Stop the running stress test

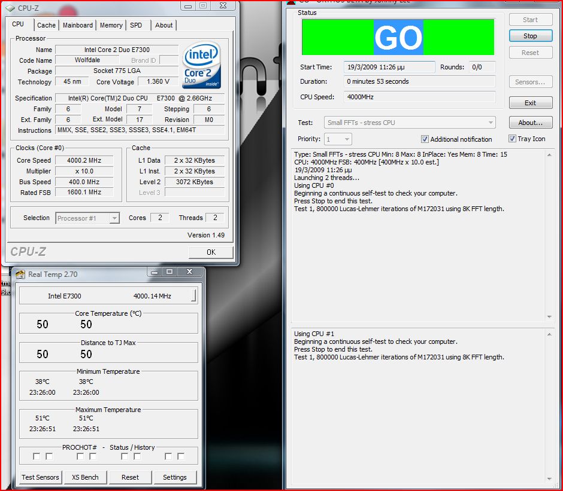530,36
